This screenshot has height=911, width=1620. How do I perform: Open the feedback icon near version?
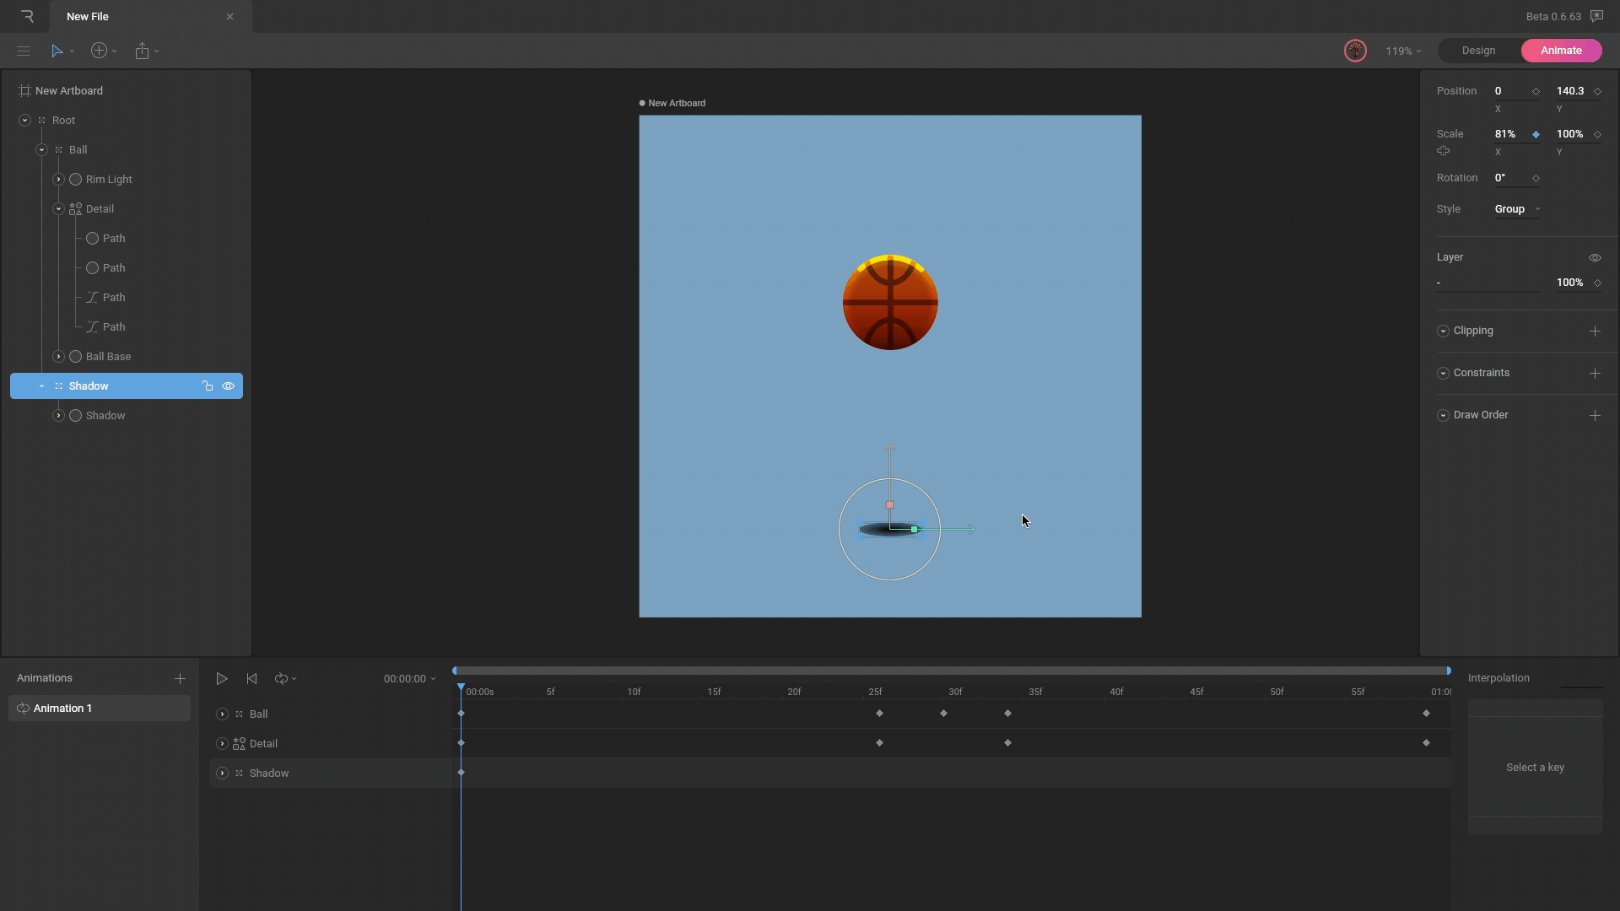click(1597, 16)
